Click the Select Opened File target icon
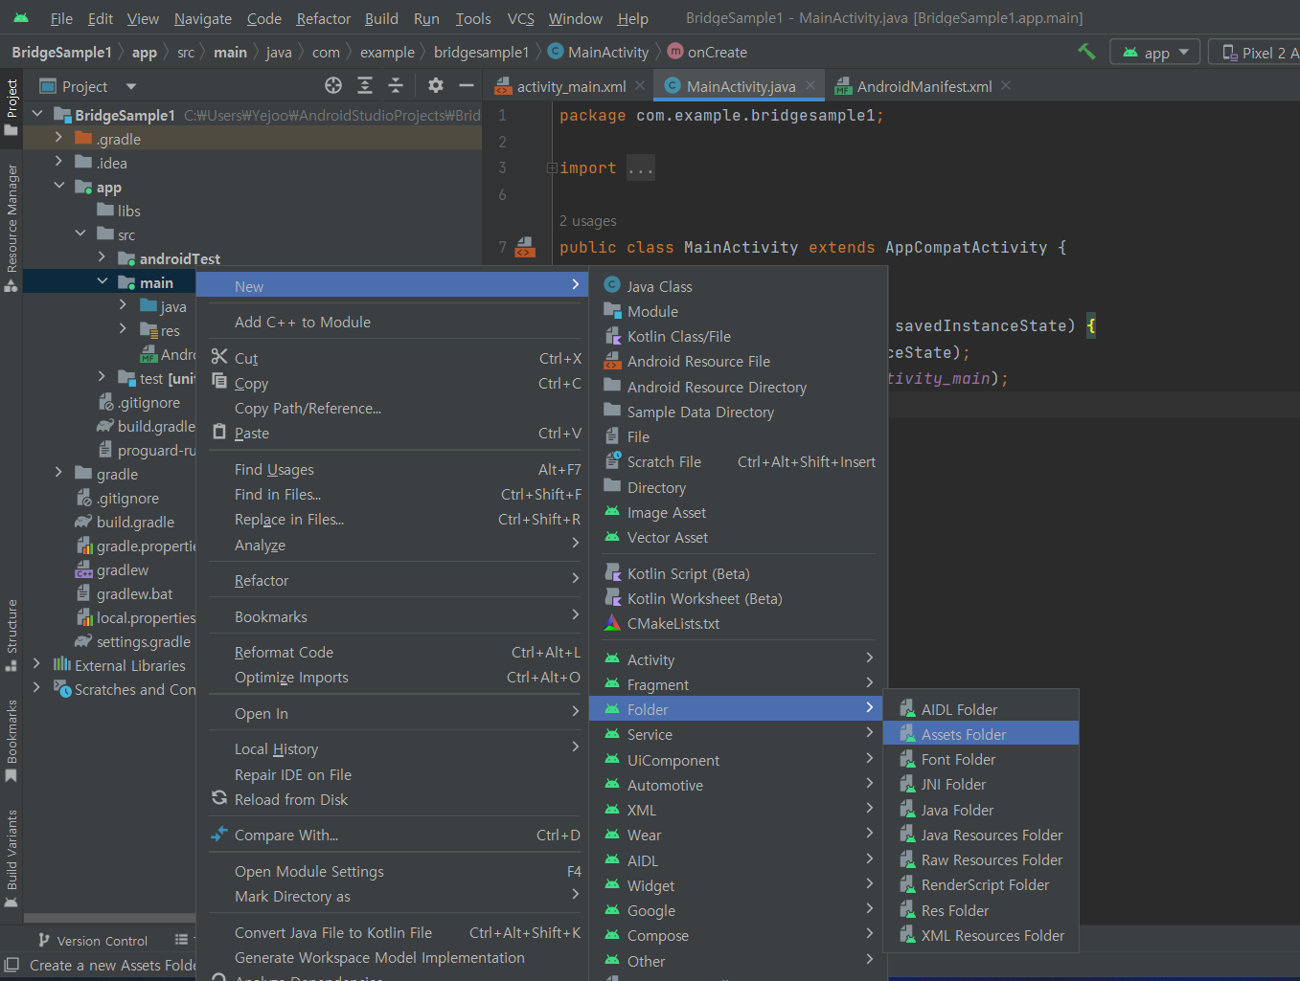The width and height of the screenshot is (1300, 981). pos(333,86)
